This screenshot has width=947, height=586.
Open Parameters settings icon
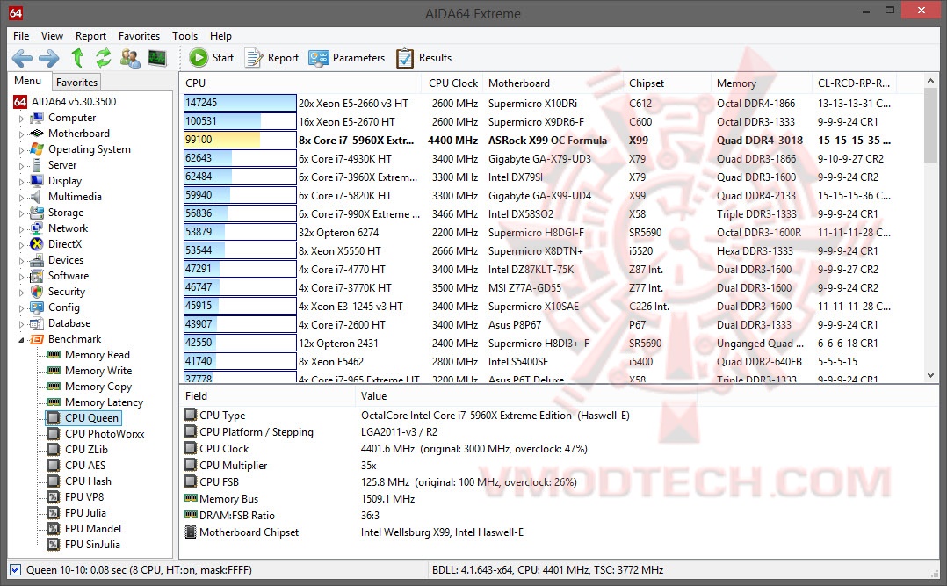tap(318, 58)
